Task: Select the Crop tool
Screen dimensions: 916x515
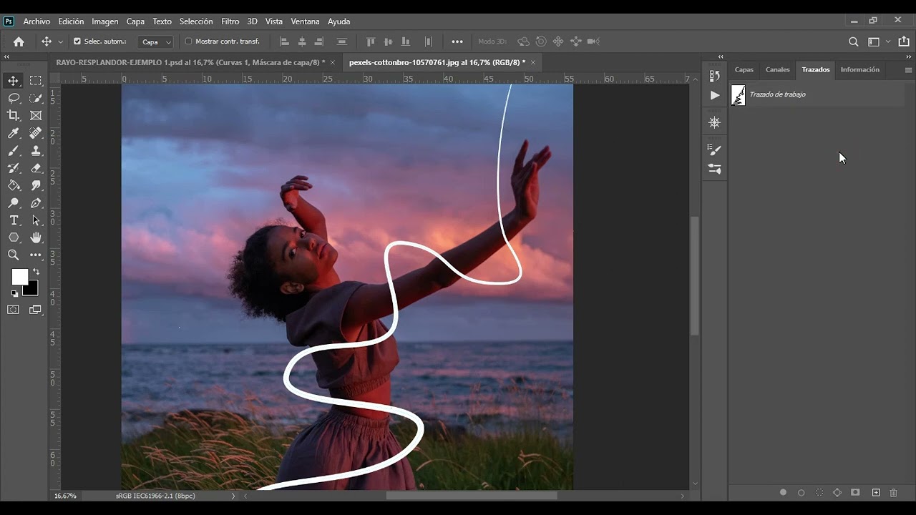Action: tap(14, 115)
